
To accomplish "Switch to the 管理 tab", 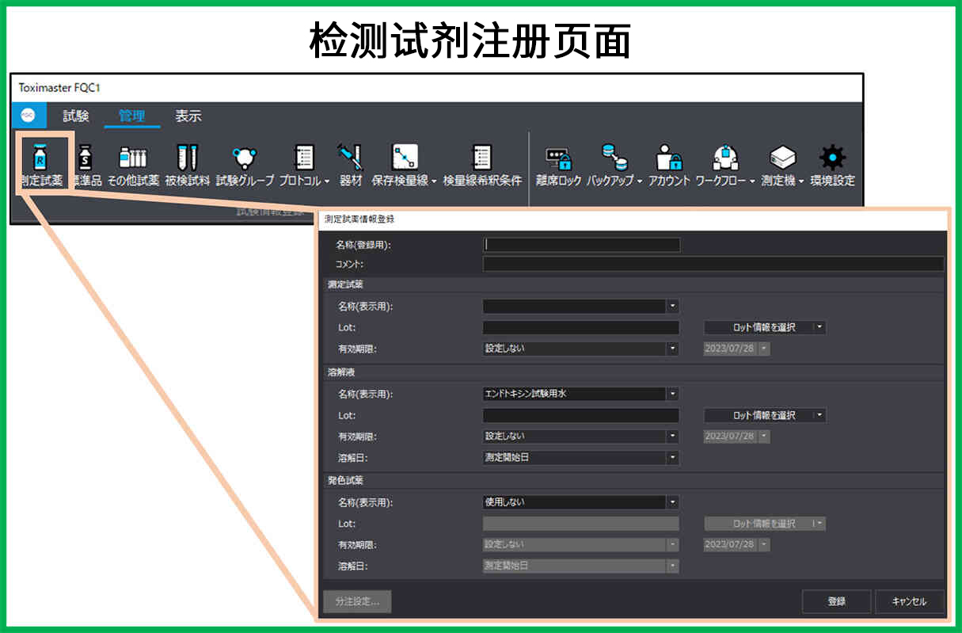I will pyautogui.click(x=131, y=116).
